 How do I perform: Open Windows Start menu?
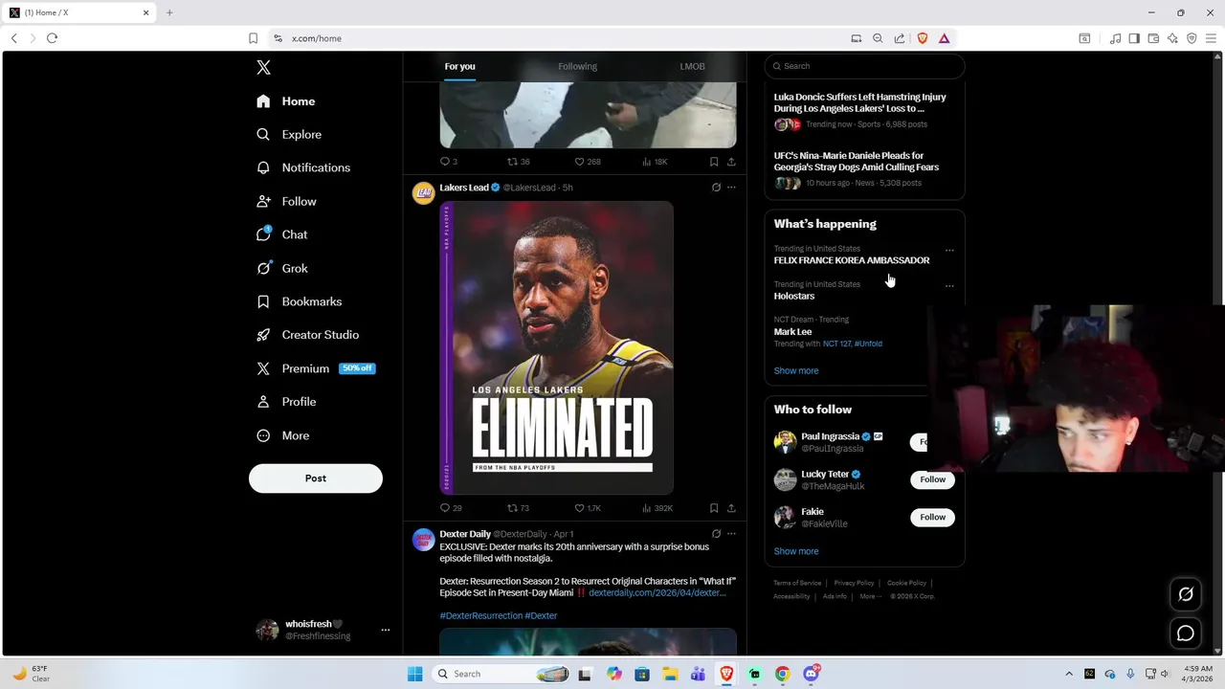pyautogui.click(x=414, y=674)
